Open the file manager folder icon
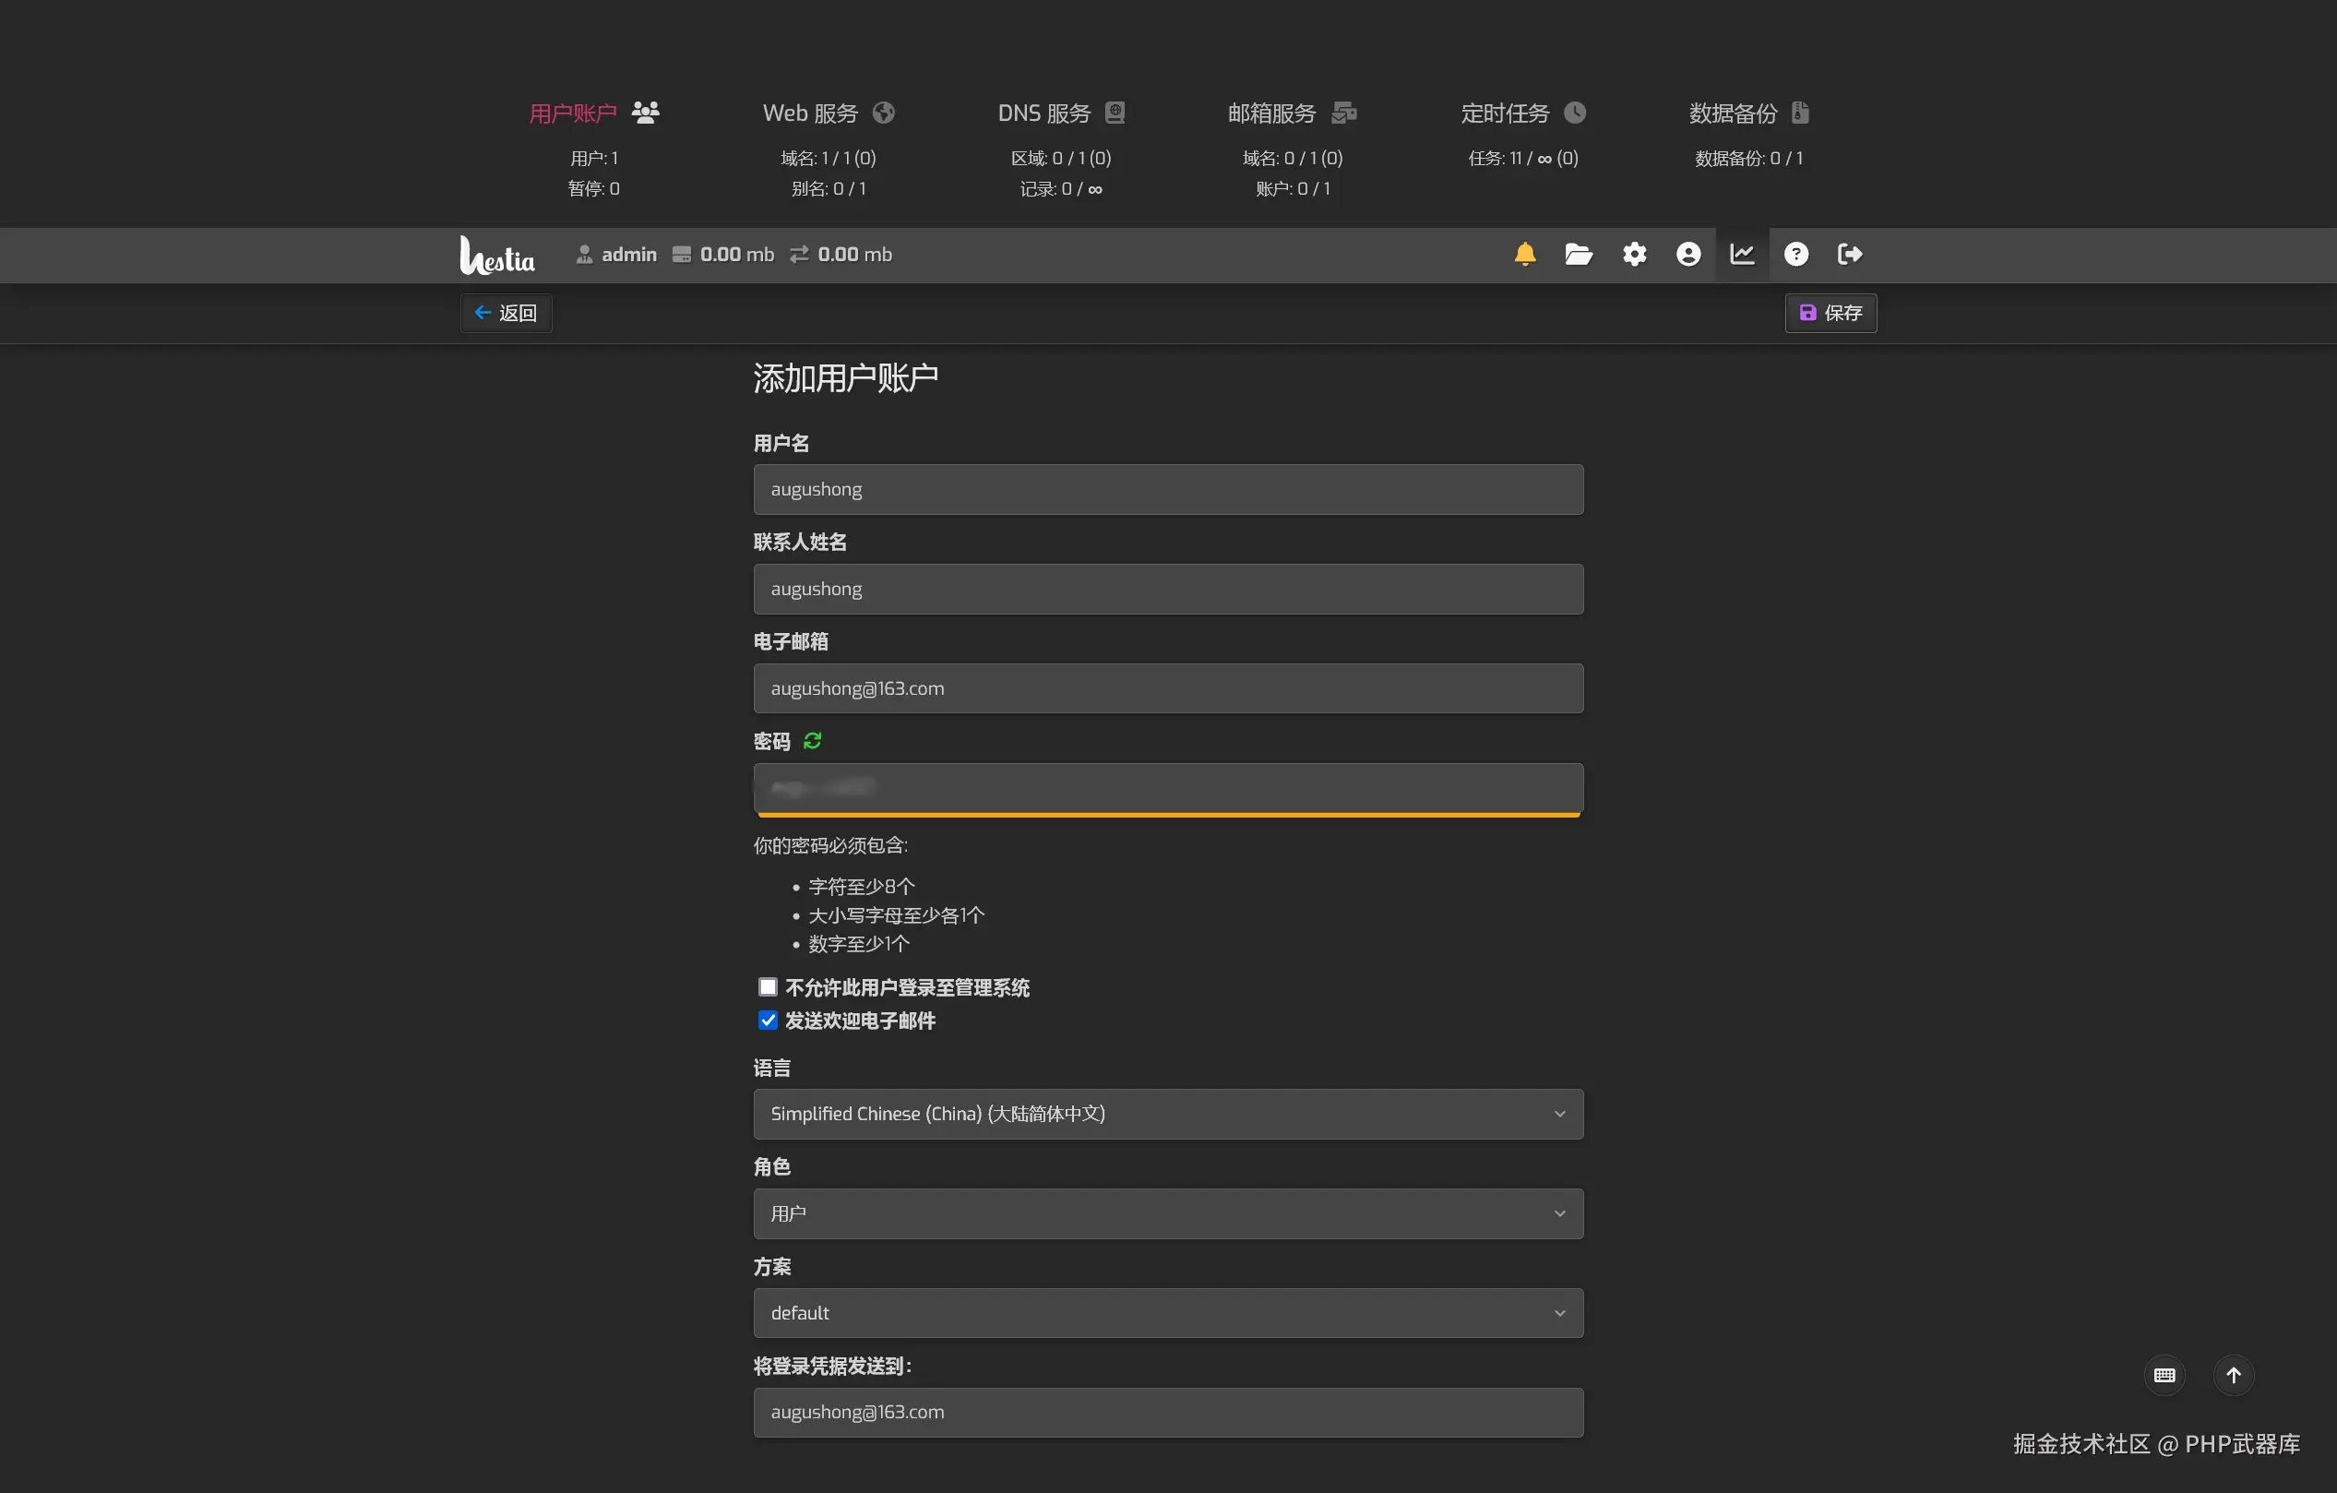2337x1493 pixels. 1578,255
